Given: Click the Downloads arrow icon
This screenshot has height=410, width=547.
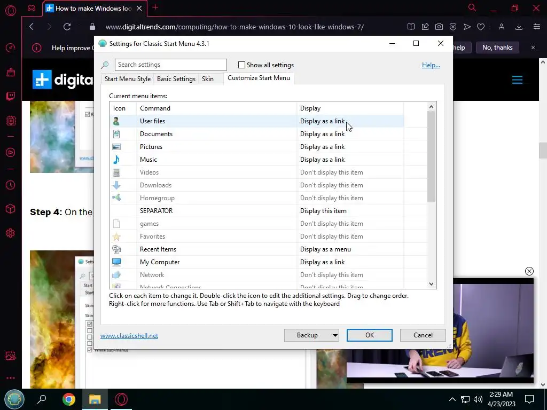Looking at the screenshot, I should click(116, 185).
